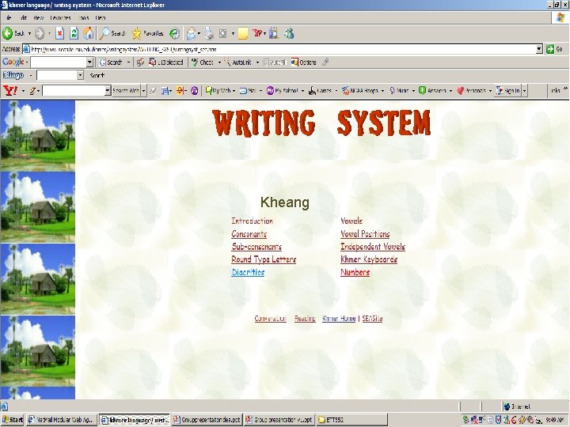
Task: Click the red Yahoo Y! toolbar icon
Action: click(x=257, y=33)
